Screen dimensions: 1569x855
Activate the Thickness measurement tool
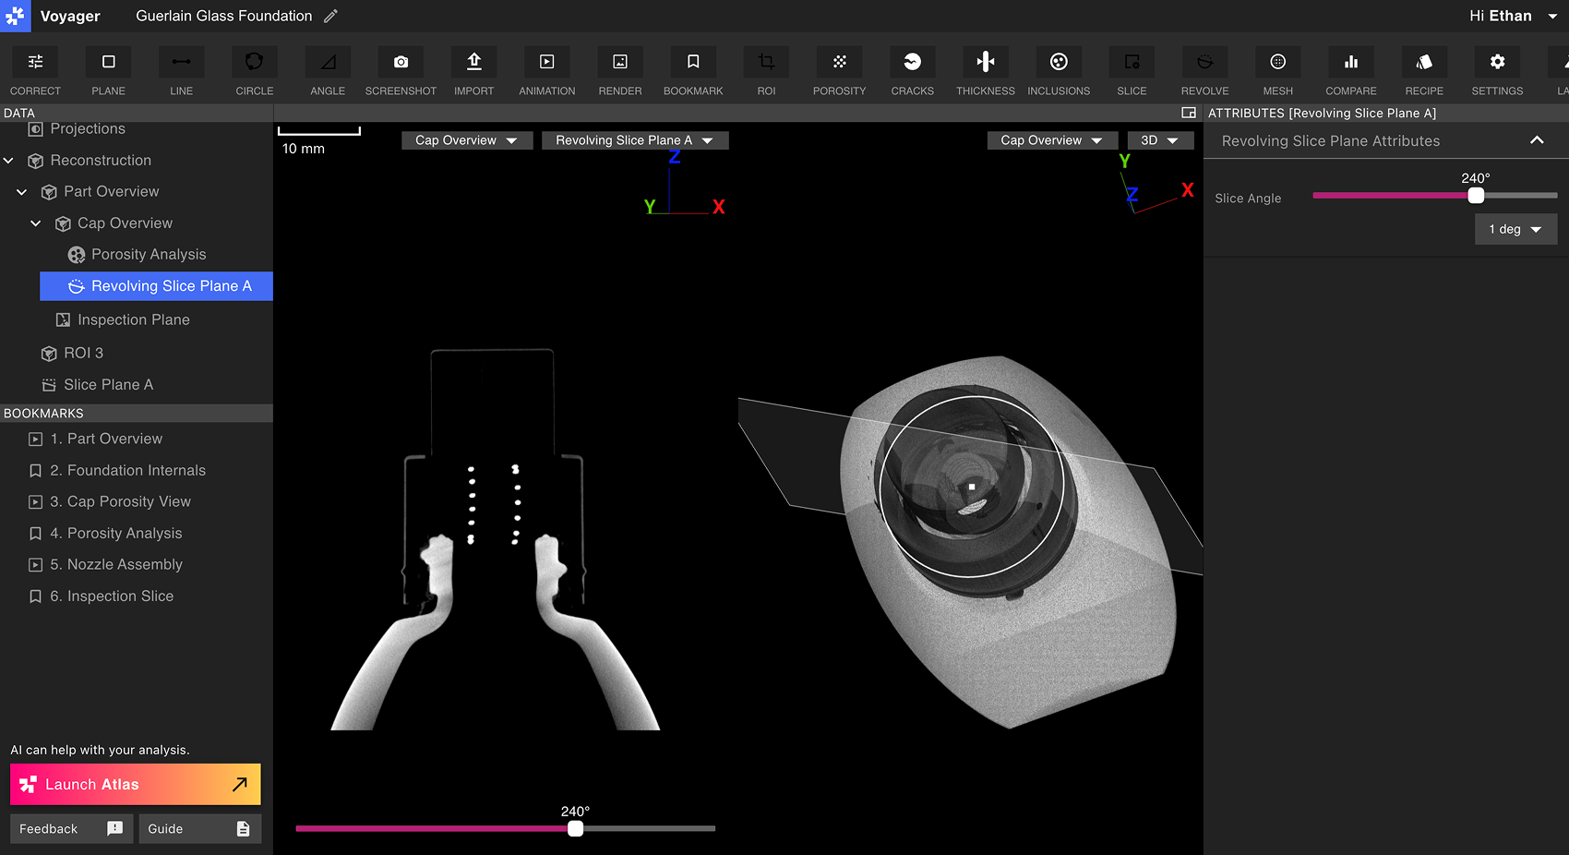click(x=985, y=69)
